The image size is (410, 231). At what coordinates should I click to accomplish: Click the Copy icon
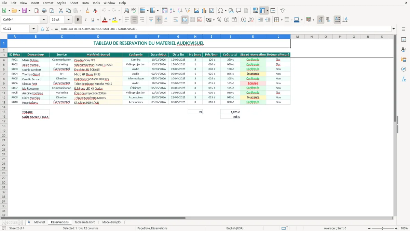[68, 11]
